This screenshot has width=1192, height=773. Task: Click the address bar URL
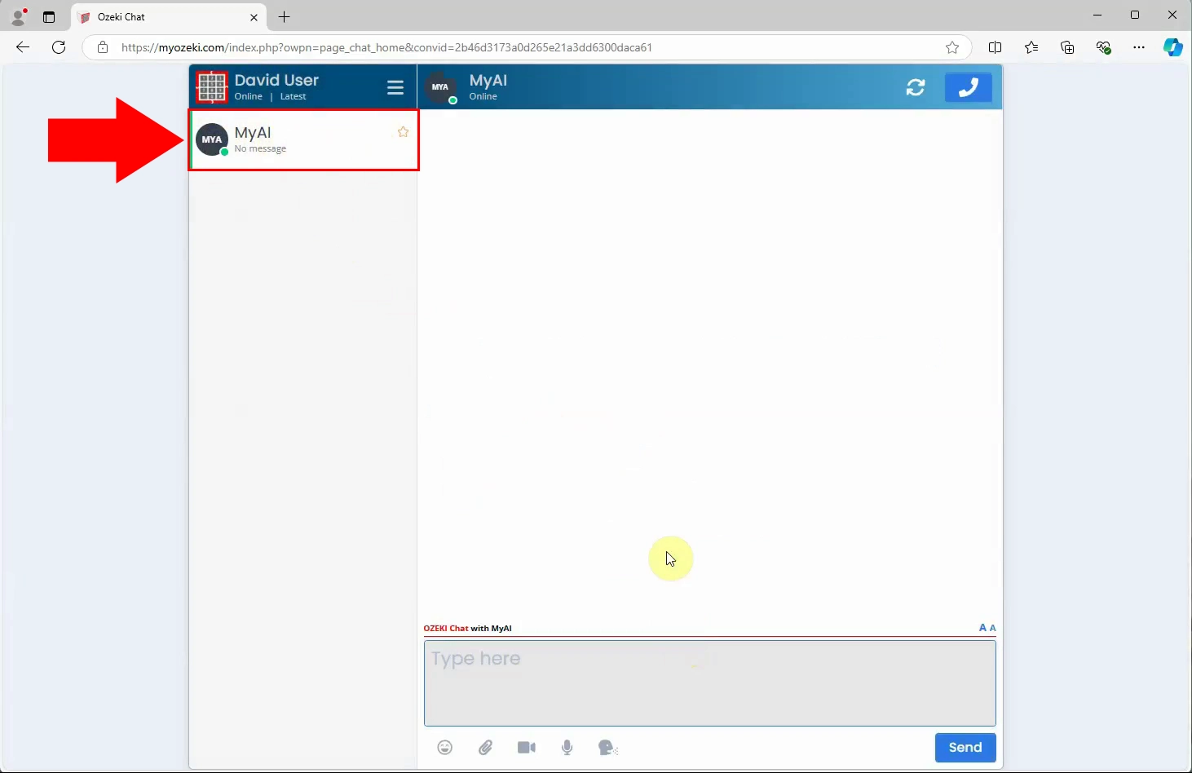pos(386,47)
